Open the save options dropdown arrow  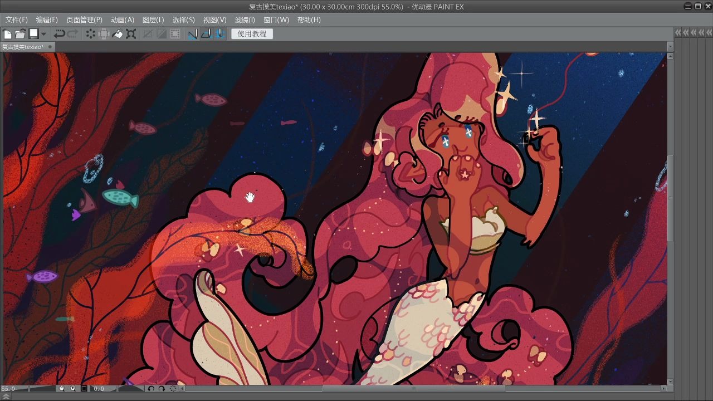click(43, 34)
